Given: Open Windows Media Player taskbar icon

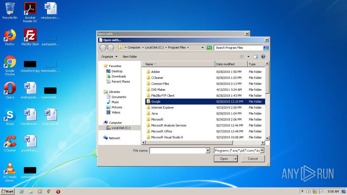Looking at the screenshot, I should 40,191.
